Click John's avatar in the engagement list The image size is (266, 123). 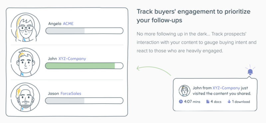tap(26, 62)
